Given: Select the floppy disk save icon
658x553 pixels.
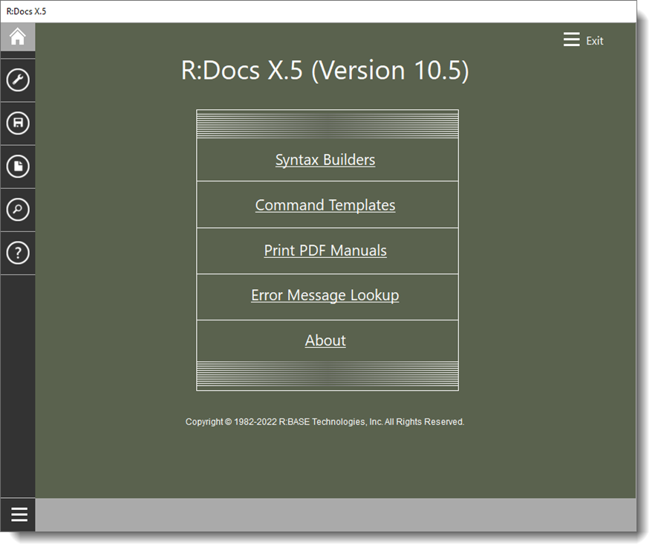Looking at the screenshot, I should [18, 123].
